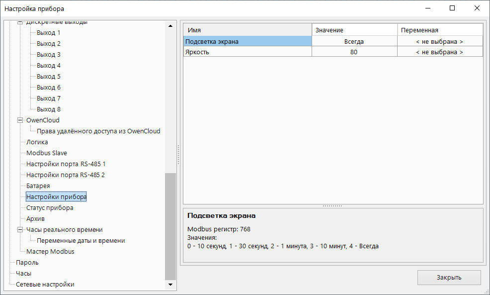Click the Значение column header

click(354, 30)
